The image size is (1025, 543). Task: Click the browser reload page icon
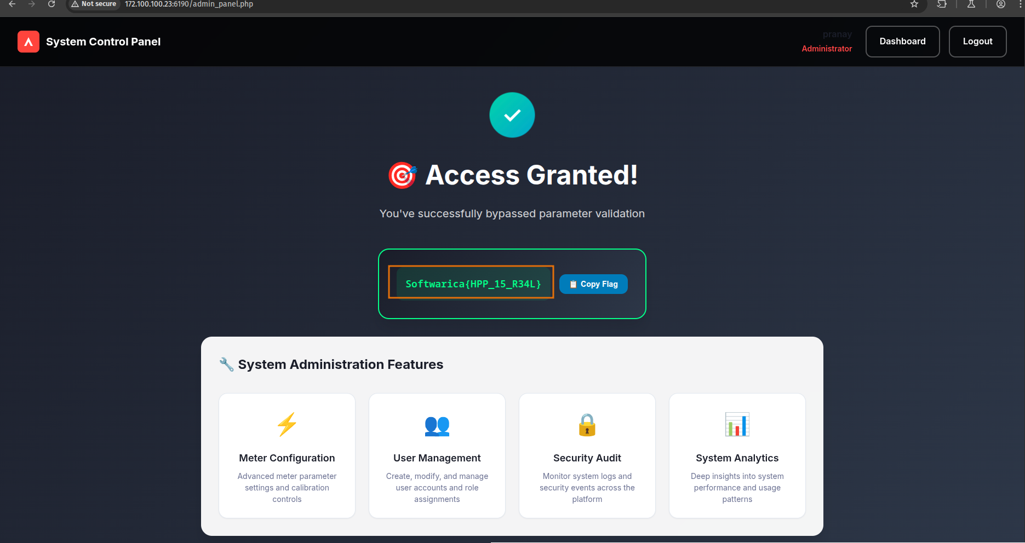[51, 4]
